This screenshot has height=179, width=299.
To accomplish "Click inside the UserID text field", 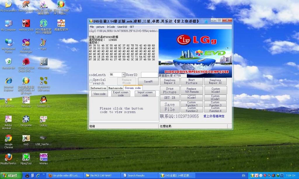I will (x=149, y=75).
